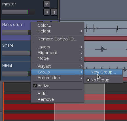Adjust the master track gain fader
This screenshot has height=121, width=127.
pos(18,12)
